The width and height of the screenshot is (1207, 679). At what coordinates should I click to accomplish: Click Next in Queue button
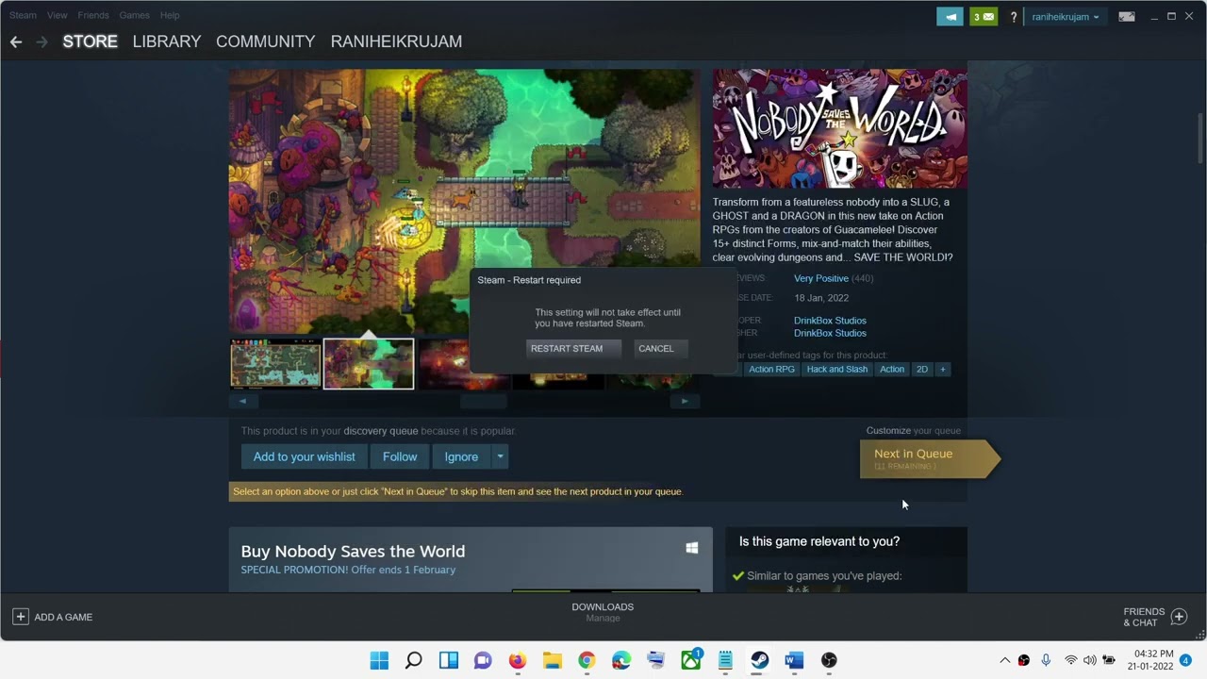(929, 458)
